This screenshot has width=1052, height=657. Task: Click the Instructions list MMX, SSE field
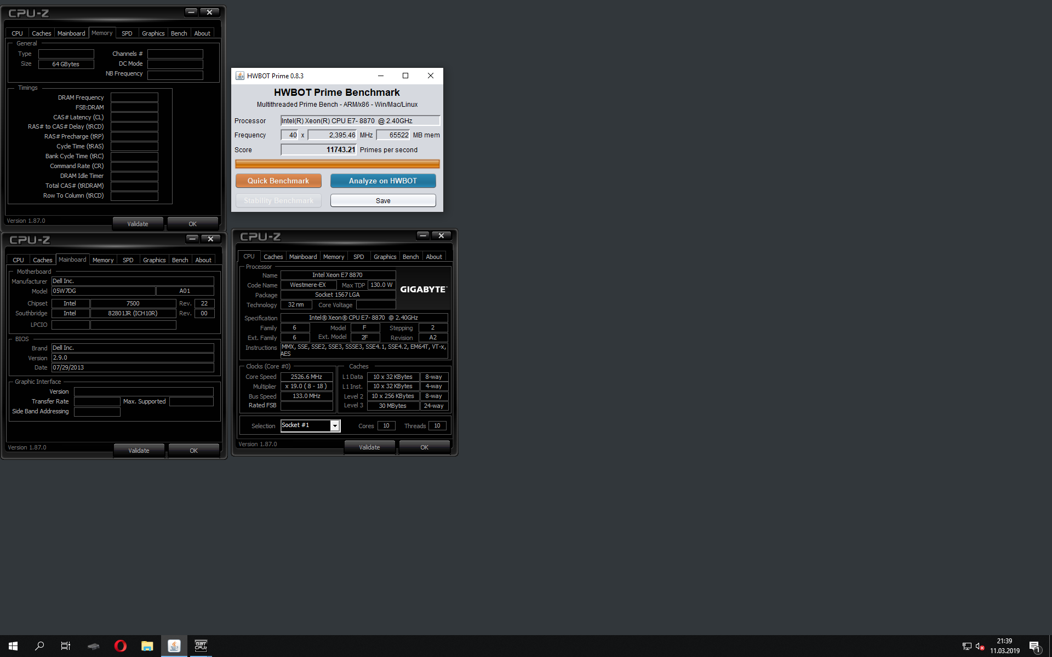tap(364, 350)
